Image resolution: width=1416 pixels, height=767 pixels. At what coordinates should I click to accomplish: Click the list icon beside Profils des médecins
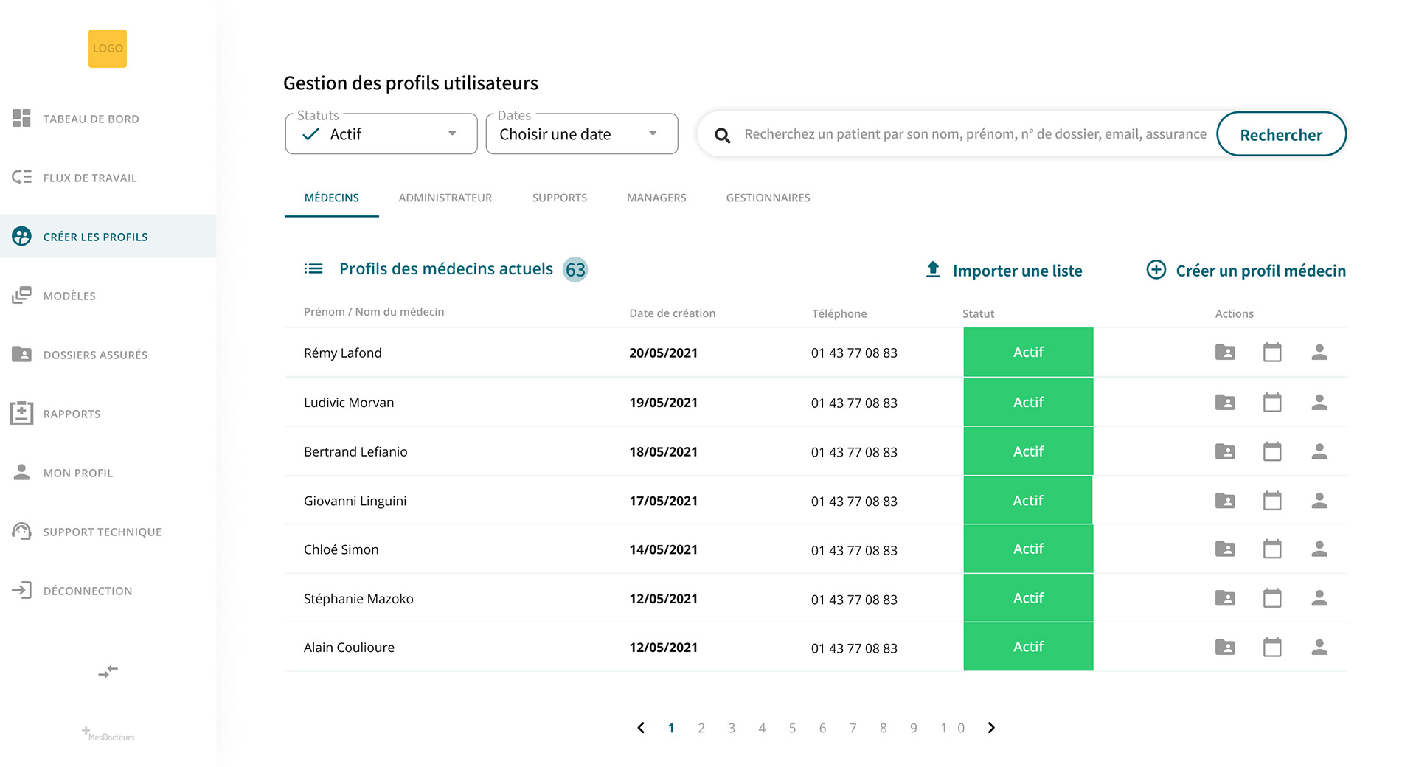[x=313, y=268]
